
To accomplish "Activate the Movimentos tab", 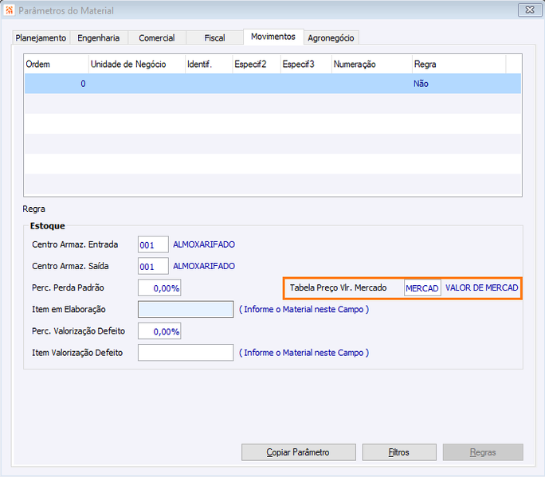I will 273,37.
